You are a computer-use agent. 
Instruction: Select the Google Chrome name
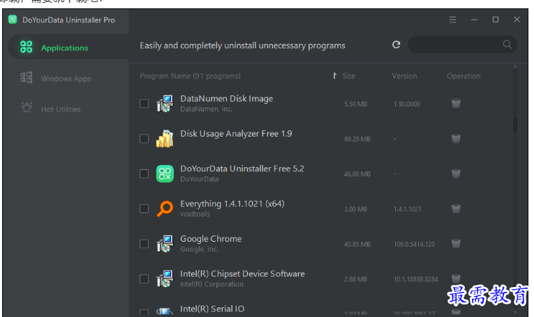point(211,239)
